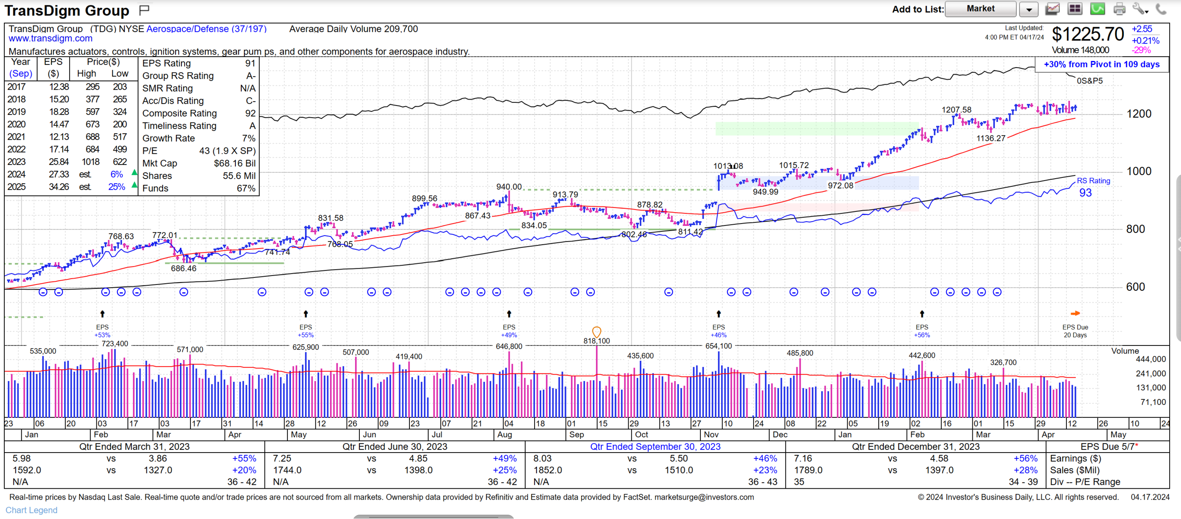Click the Group RS Rating A- value

251,76
